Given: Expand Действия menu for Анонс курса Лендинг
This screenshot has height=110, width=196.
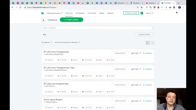Looking at the screenshot, I should point(136,101).
